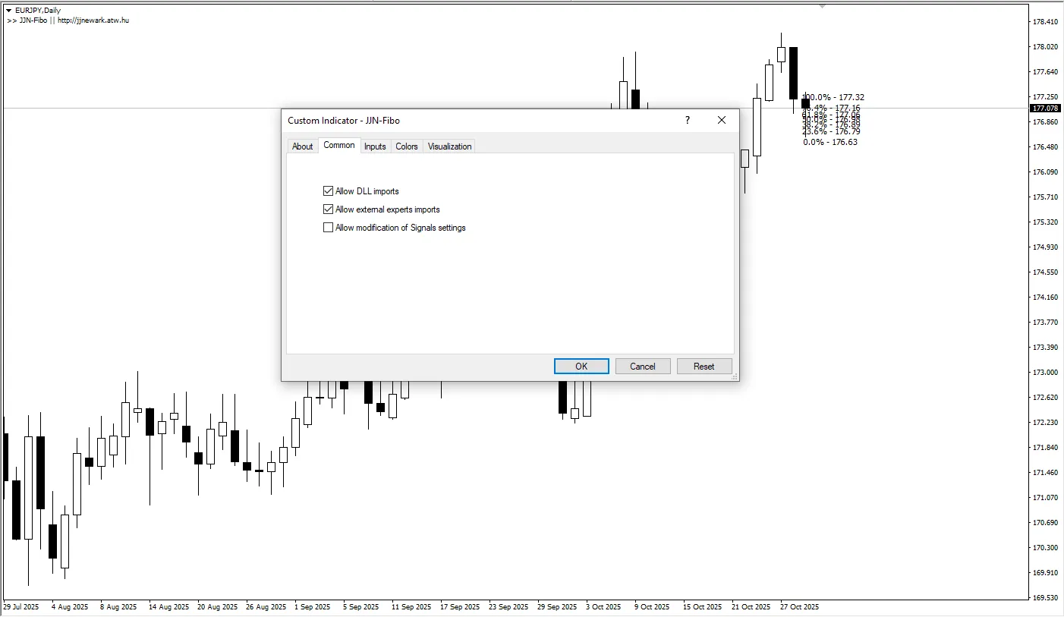Viewport: 1064px width, 617px height.
Task: Click price axis value 170.690
Action: click(1046, 523)
